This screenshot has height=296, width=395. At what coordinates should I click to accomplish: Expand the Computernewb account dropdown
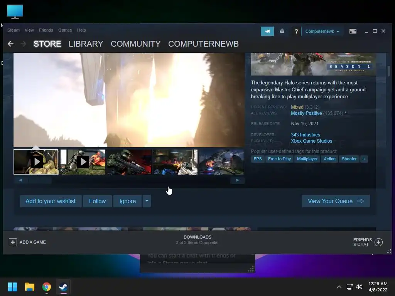point(322,31)
